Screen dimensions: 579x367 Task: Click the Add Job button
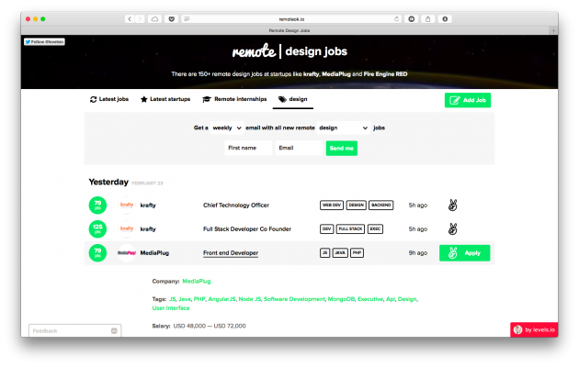(467, 100)
